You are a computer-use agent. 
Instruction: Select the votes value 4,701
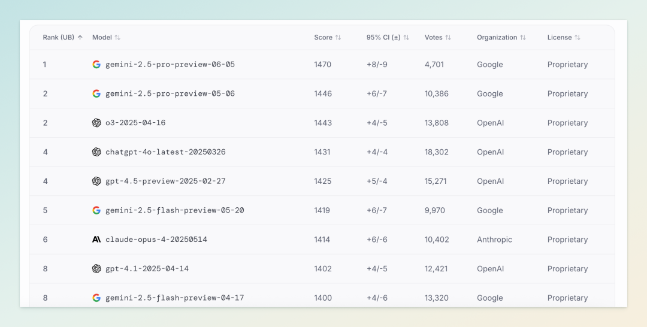tap(434, 64)
